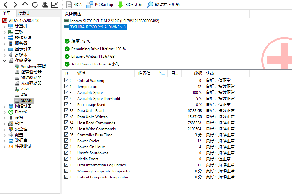Click the up-level arrow toolbar icon
This screenshot has height=194, width=292.
(x=25, y=4)
